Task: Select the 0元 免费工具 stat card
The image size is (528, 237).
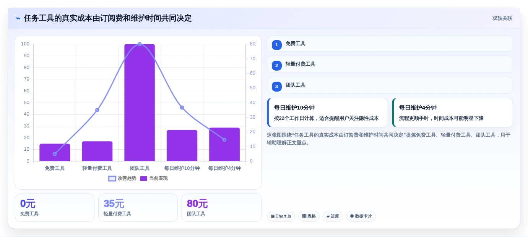Action: 55,208
